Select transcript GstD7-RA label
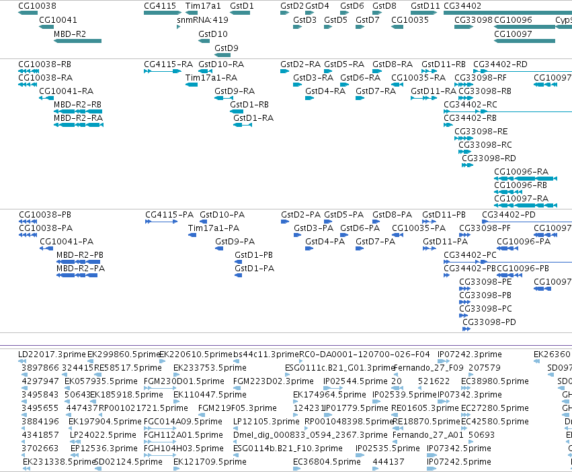 click(x=375, y=91)
